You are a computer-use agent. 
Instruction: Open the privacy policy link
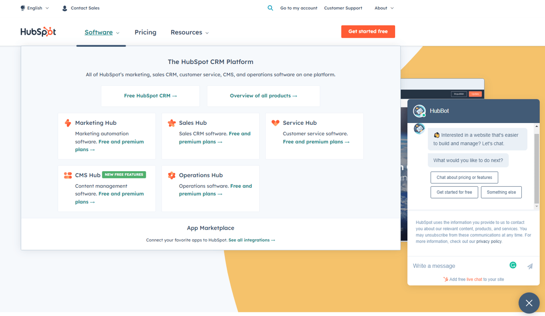(489, 242)
